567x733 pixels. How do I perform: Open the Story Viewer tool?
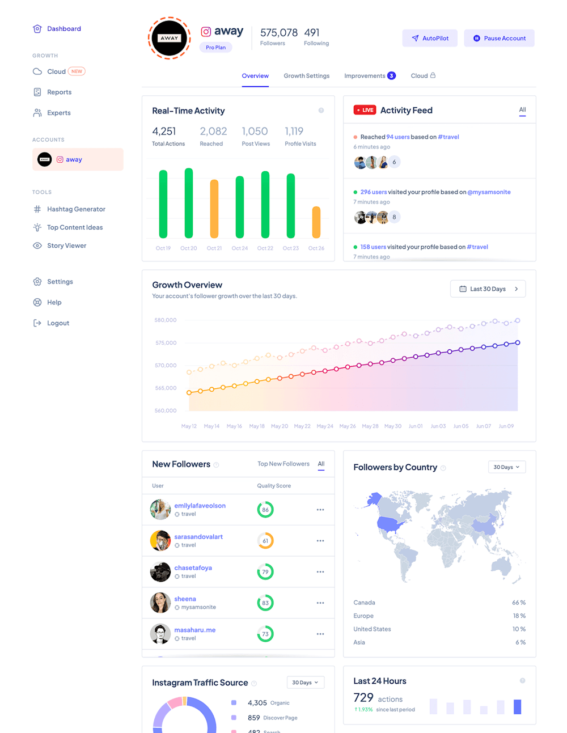pos(66,245)
